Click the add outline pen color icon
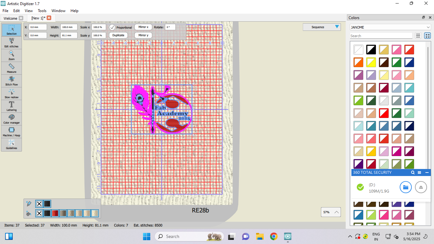The height and width of the screenshot is (244, 434). (x=29, y=204)
